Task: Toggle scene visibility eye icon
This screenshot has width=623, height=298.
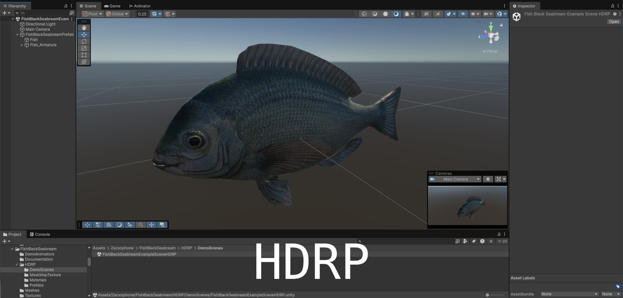Action: pyautogui.click(x=463, y=14)
